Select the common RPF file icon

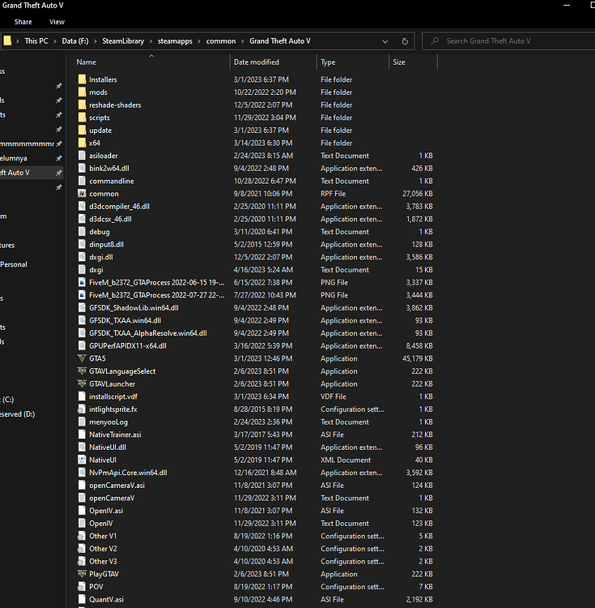tap(82, 194)
